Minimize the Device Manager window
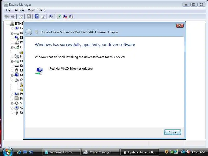 point(186,5)
